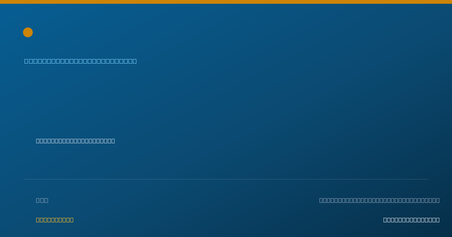This screenshot has width=452, height=237.
Task: Click the white subtitle text line
Action: 75,141
